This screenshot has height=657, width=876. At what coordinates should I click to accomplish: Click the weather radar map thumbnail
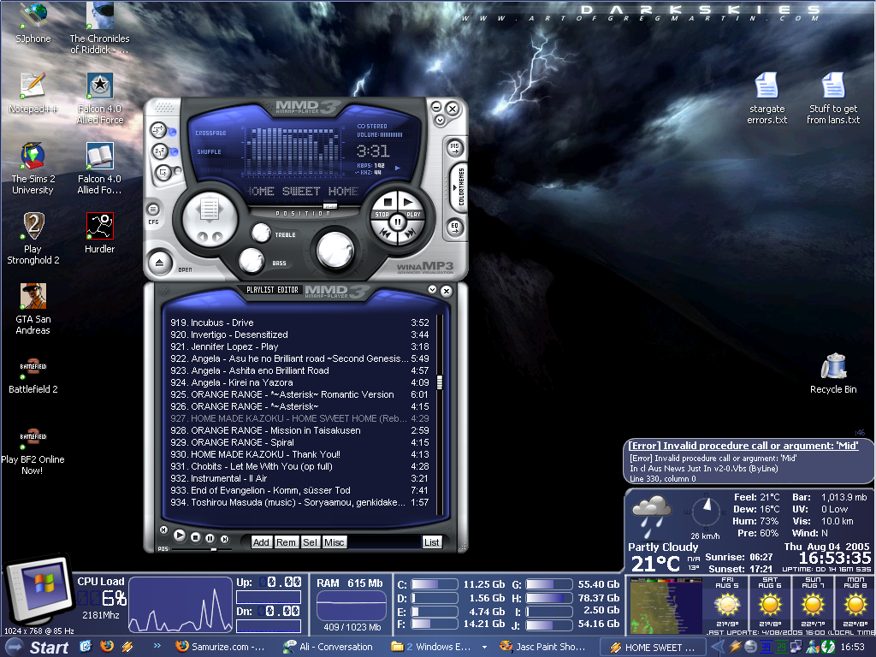(x=666, y=606)
